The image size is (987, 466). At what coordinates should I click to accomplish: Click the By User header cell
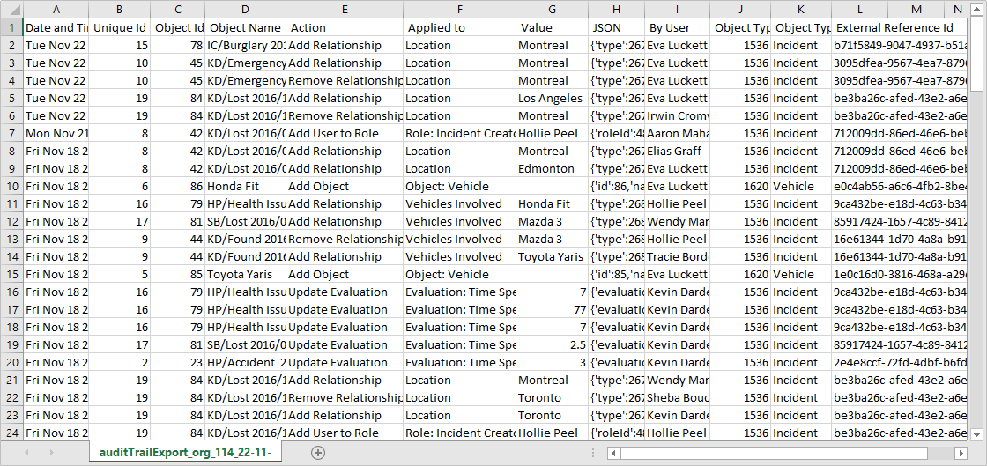click(677, 27)
